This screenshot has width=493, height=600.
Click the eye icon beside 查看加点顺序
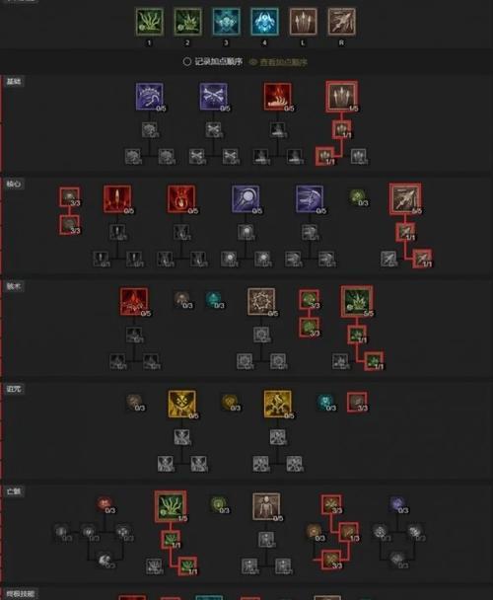(x=252, y=62)
